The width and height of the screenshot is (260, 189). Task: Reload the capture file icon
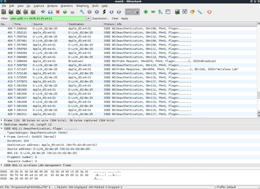coord(65,12)
